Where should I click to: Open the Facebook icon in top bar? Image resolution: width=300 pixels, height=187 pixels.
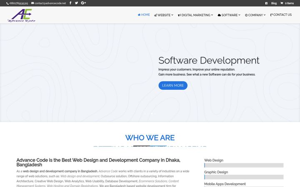pos(70,3)
